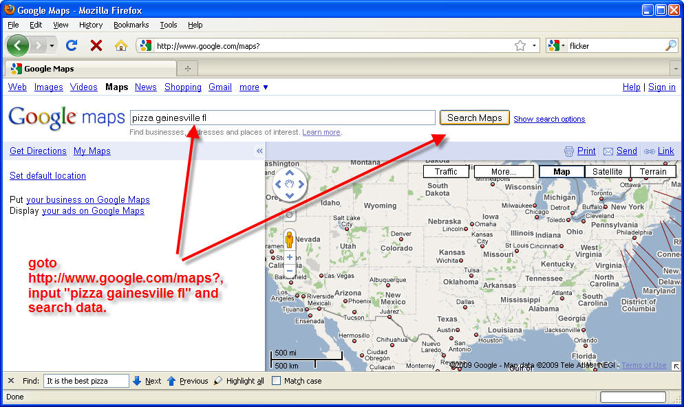Zoom in with the plus zoom button
684x407 pixels.
pyautogui.click(x=289, y=257)
